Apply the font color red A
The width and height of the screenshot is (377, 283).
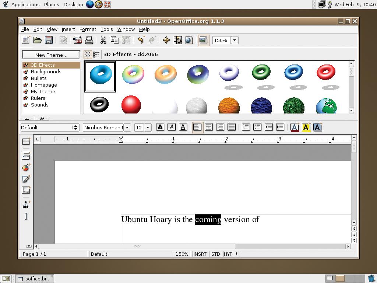[295, 127]
